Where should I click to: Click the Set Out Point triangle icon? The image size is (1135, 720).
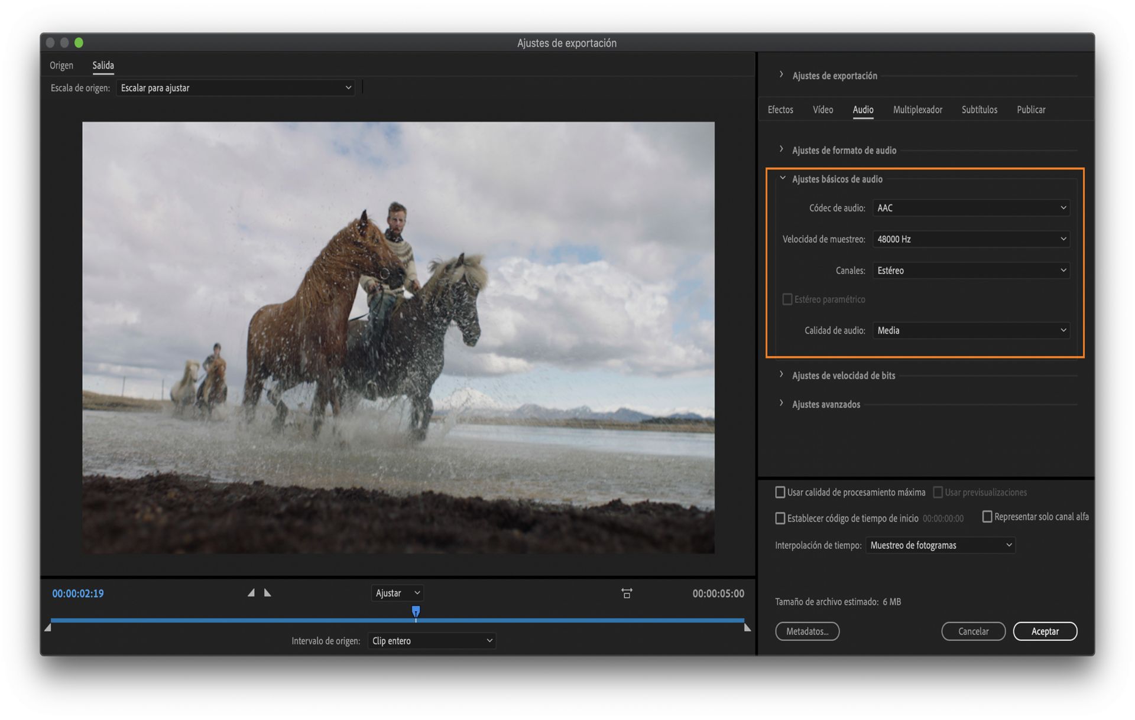[x=268, y=592]
